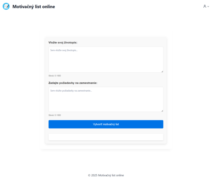The height and width of the screenshot is (184, 214).
Task: Click the "© 2025 Motivačný list online" footer text
Action: 106,175
